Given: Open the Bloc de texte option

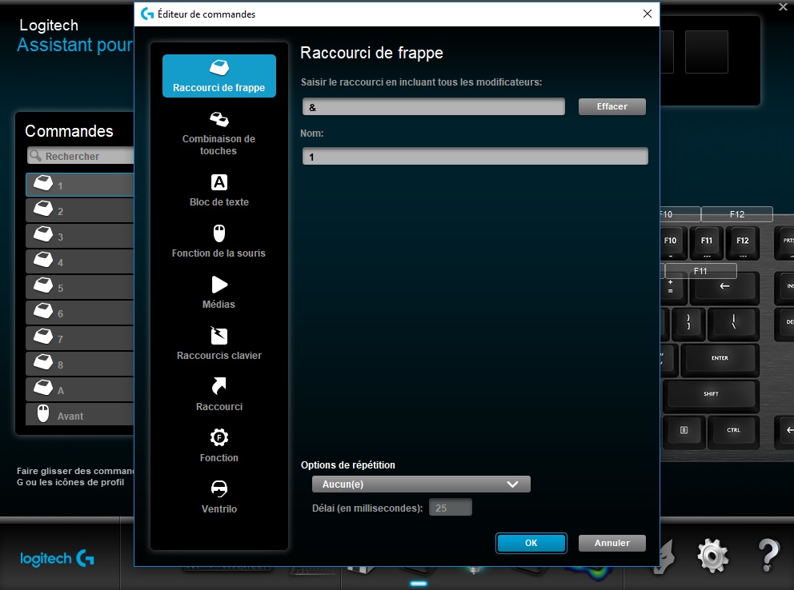Looking at the screenshot, I should 219,190.
